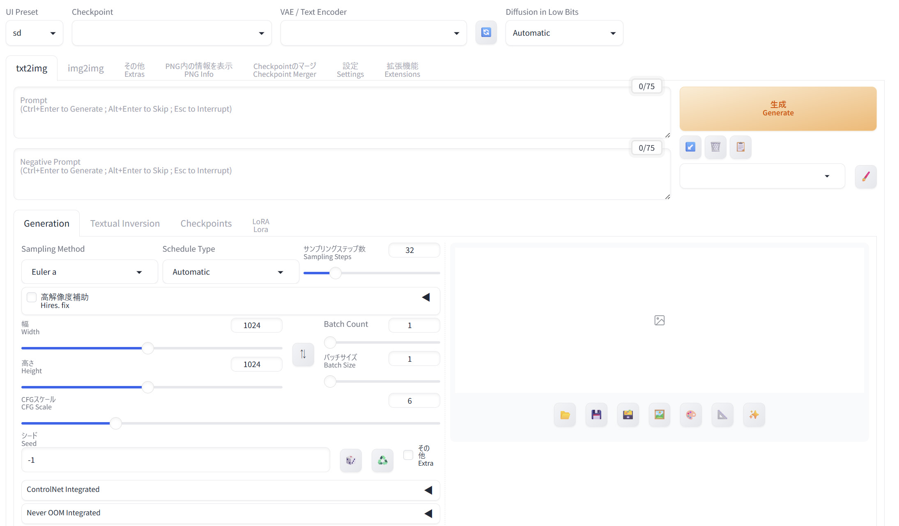Click the green recycle reuse-seed icon

pos(382,460)
